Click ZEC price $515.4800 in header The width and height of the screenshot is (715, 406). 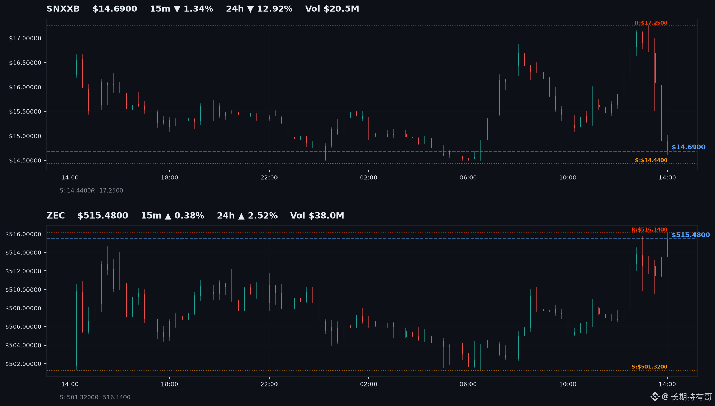click(103, 216)
